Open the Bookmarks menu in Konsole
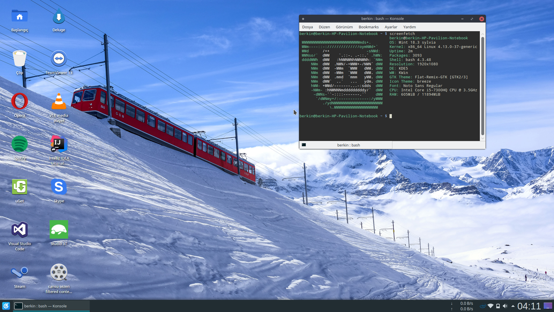 369,27
